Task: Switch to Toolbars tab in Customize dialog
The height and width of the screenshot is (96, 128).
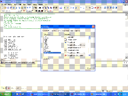Action: [54, 31]
